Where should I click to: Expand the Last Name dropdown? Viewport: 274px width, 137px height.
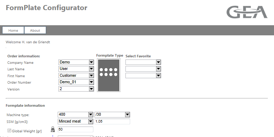click(x=76, y=69)
